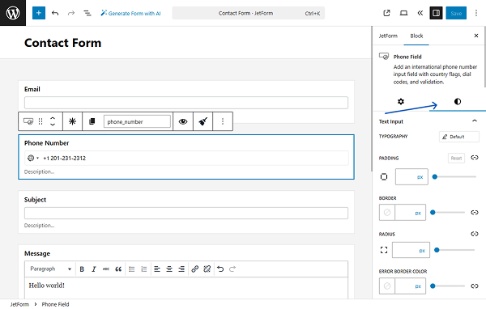Open the half-circle styles tab
The height and width of the screenshot is (309, 486).
click(x=458, y=102)
